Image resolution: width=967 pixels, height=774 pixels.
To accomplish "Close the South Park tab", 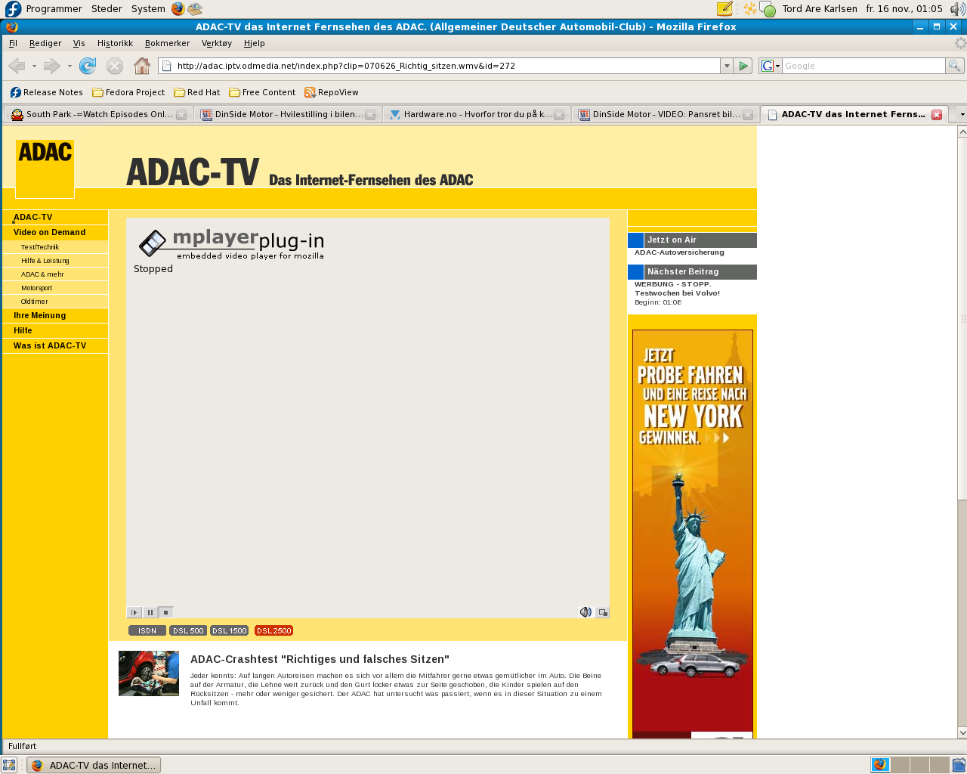I will tap(181, 115).
